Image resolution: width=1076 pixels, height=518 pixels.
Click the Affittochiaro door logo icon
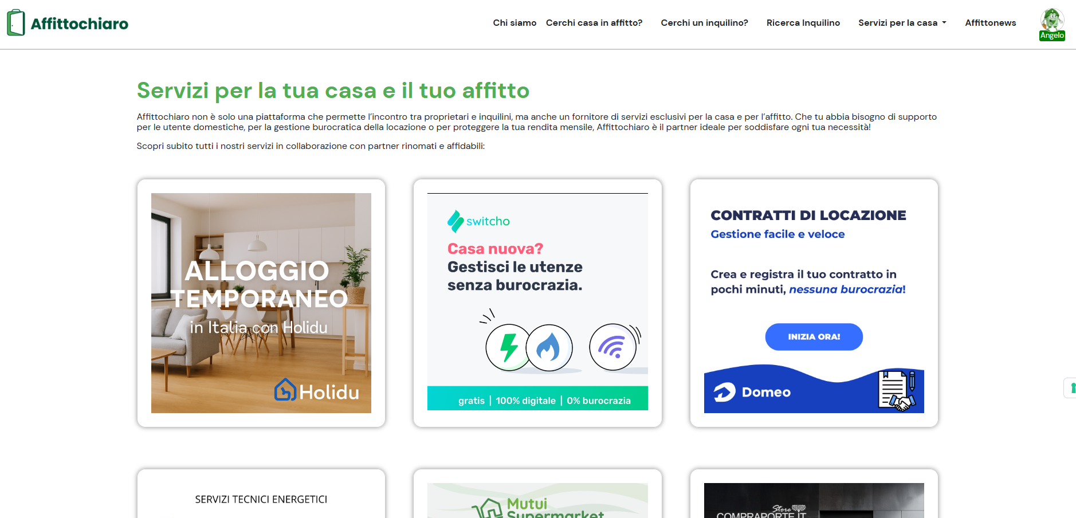[x=16, y=23]
